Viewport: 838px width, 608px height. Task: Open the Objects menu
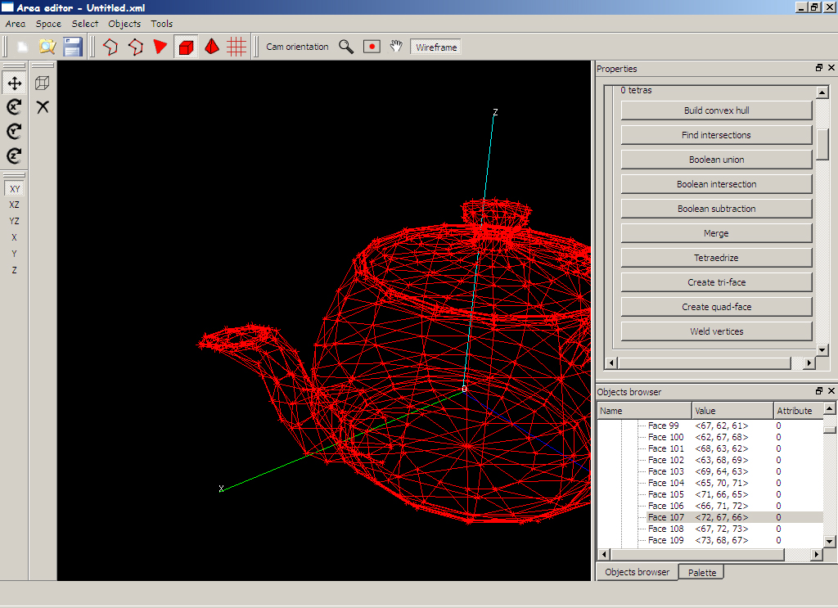pos(124,24)
